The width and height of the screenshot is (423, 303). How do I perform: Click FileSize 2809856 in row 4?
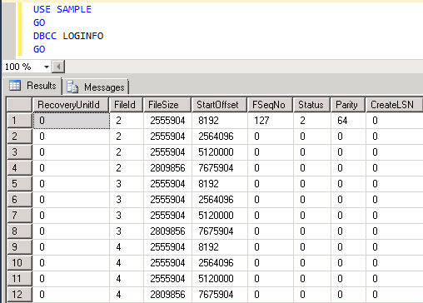[167, 168]
